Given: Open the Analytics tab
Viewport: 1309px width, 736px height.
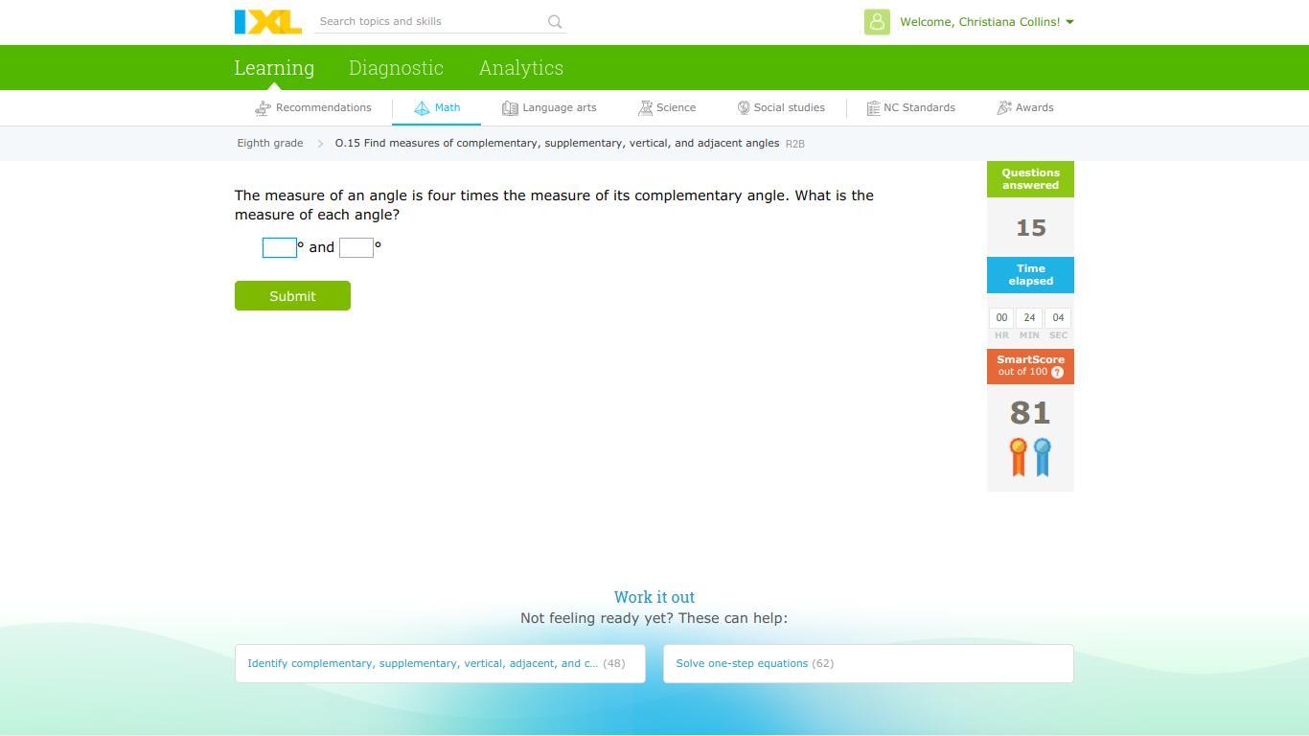Looking at the screenshot, I should 521,68.
